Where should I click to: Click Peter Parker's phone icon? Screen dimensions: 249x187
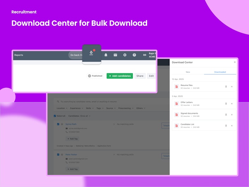pyautogui.click(x=67, y=162)
